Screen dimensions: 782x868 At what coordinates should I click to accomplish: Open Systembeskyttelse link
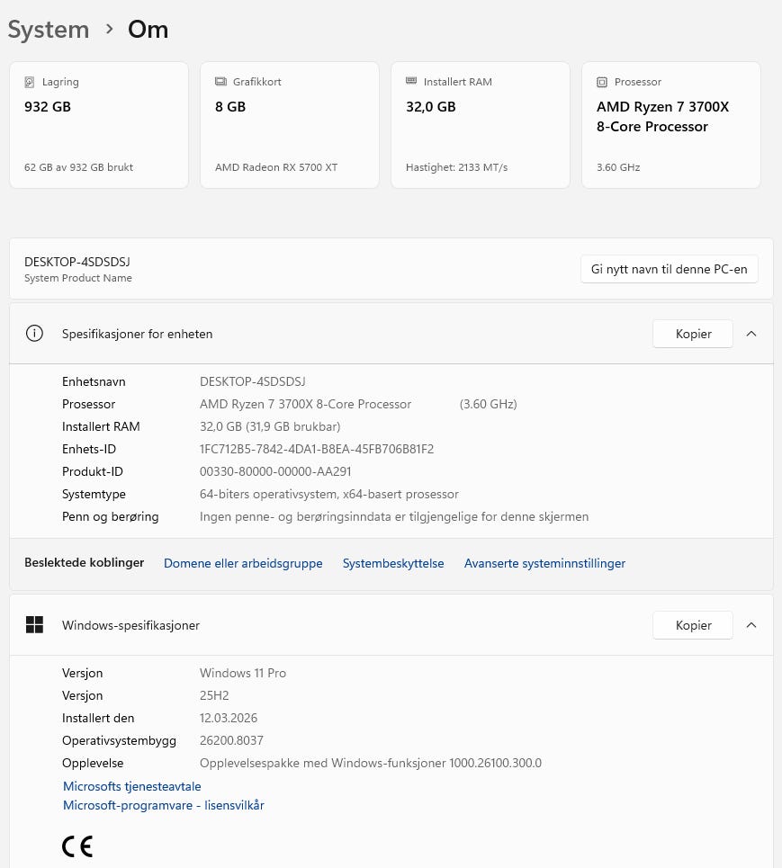click(x=393, y=563)
